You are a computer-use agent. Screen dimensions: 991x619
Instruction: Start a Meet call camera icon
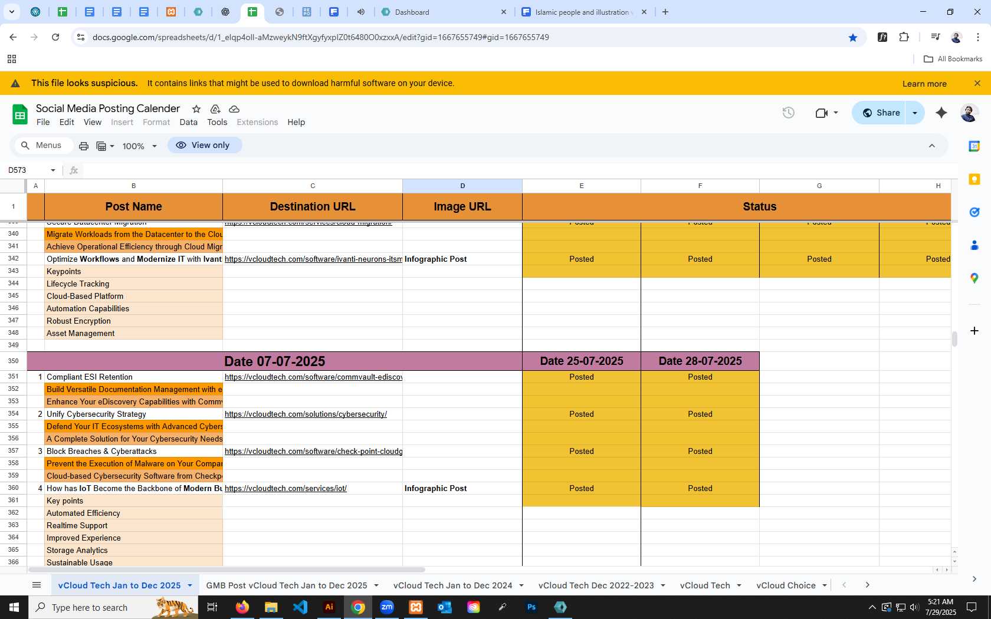(x=821, y=113)
